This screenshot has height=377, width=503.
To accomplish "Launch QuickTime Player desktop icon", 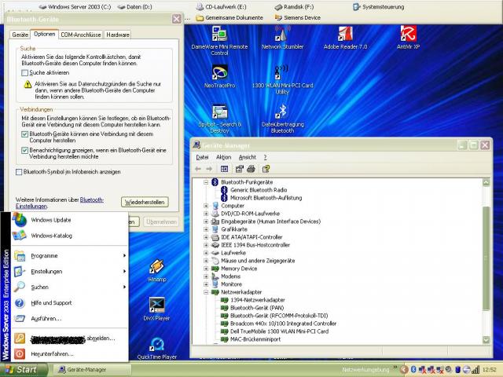I will pyautogui.click(x=157, y=349).
